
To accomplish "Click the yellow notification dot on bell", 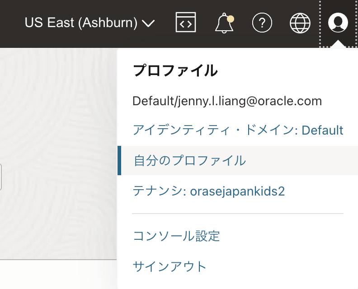I will coord(231,19).
